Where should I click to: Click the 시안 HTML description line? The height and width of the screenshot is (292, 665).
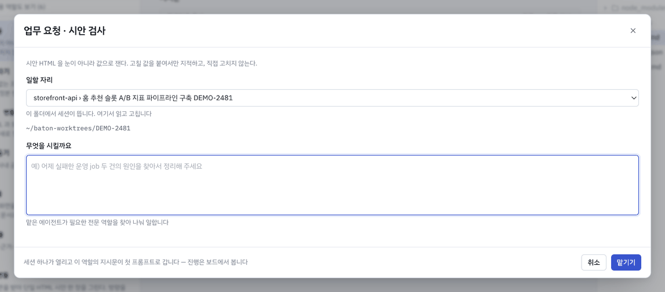(x=142, y=64)
